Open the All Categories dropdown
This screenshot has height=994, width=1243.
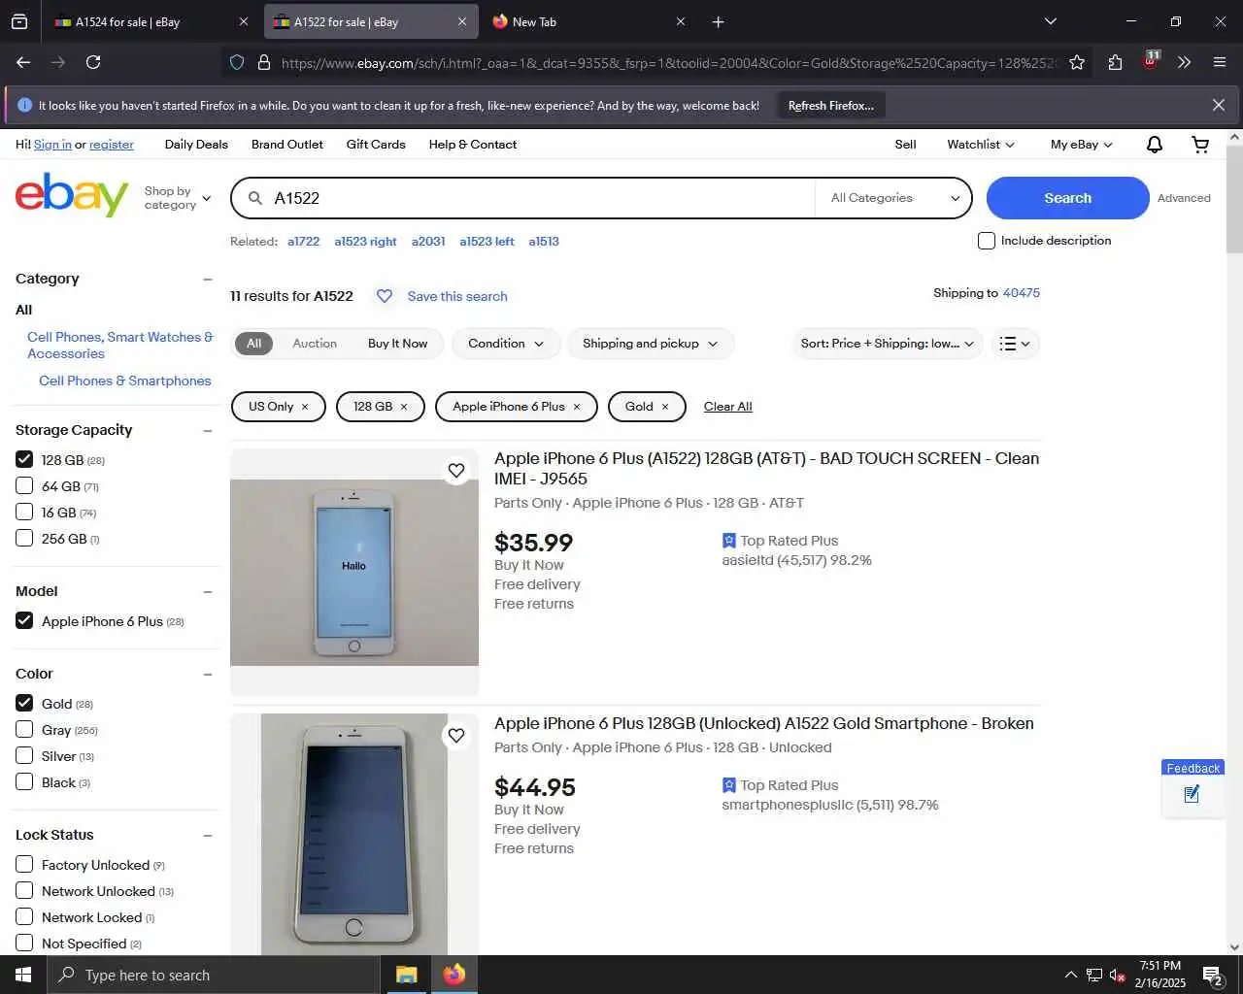pyautogui.click(x=893, y=198)
